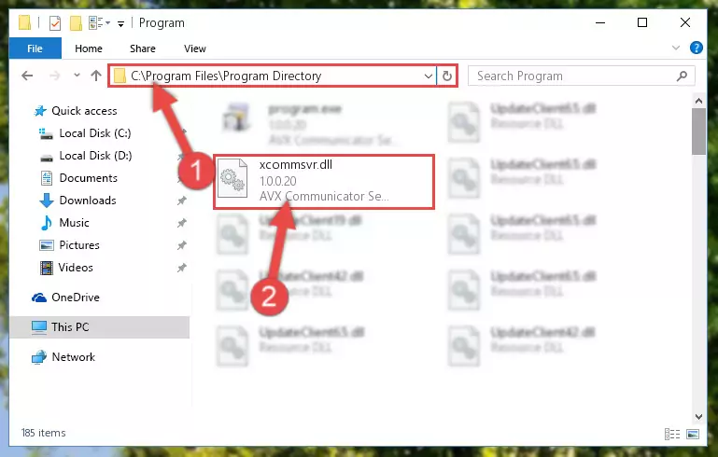Click the Network icon in sidebar
The height and width of the screenshot is (457, 718).
(39, 357)
